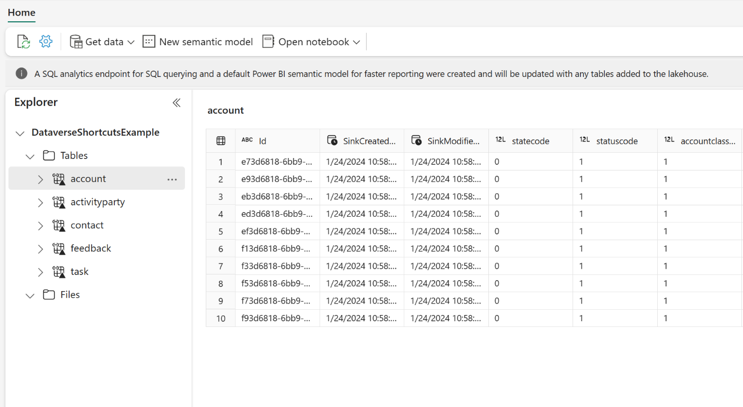Click the statecode column header
The image size is (743, 407).
[530, 141]
